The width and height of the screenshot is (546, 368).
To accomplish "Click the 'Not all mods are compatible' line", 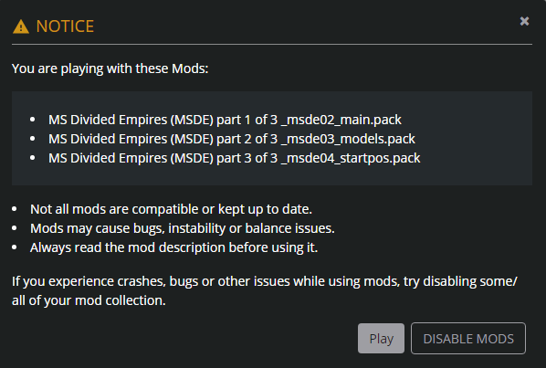I will 171,209.
